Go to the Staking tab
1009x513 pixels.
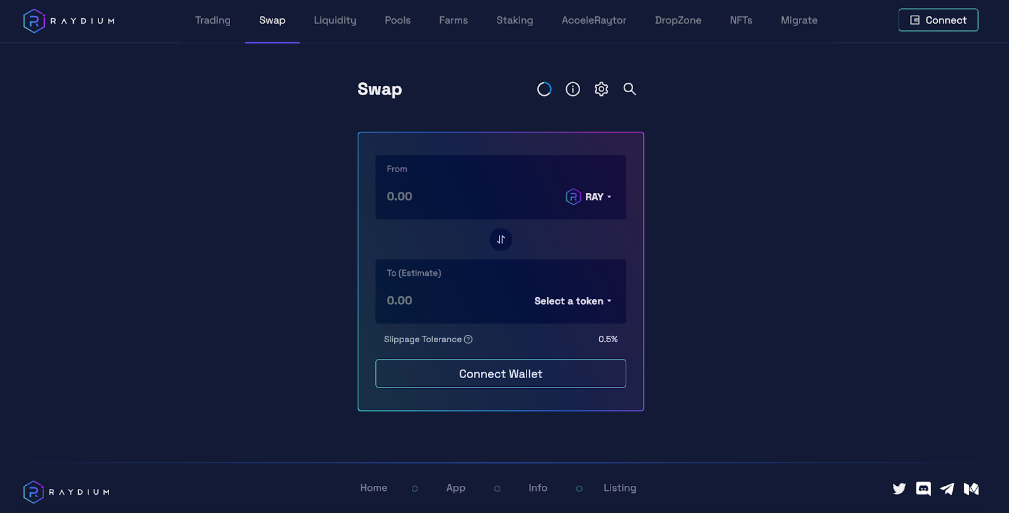point(515,20)
